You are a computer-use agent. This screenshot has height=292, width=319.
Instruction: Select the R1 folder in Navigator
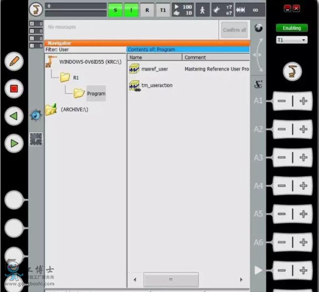click(76, 77)
